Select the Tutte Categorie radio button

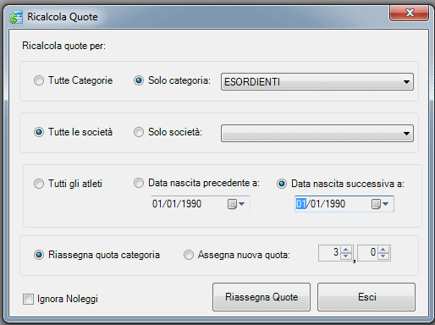tap(39, 80)
